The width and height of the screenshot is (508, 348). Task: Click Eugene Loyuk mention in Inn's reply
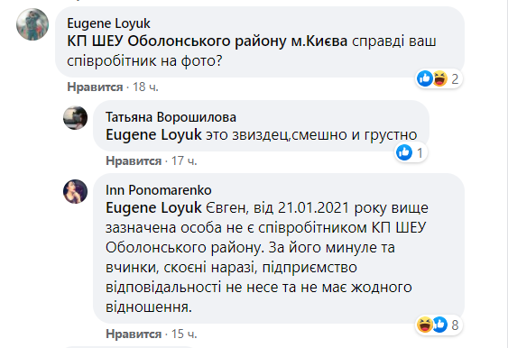(x=153, y=207)
